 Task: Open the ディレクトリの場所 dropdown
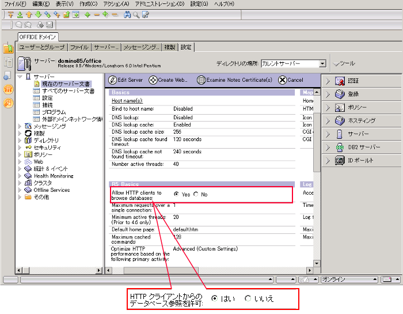pos(322,64)
